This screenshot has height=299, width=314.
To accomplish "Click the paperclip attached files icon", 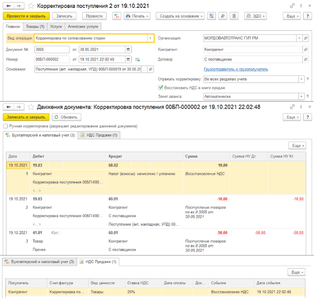I will (223, 16).
